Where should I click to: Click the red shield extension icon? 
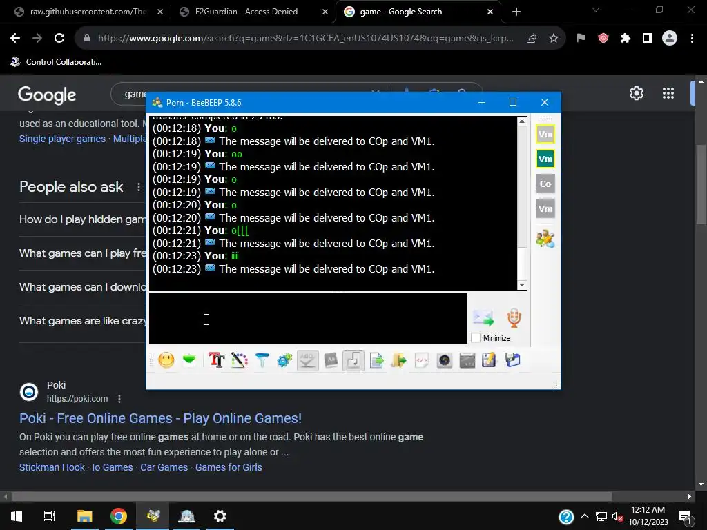[603, 39]
